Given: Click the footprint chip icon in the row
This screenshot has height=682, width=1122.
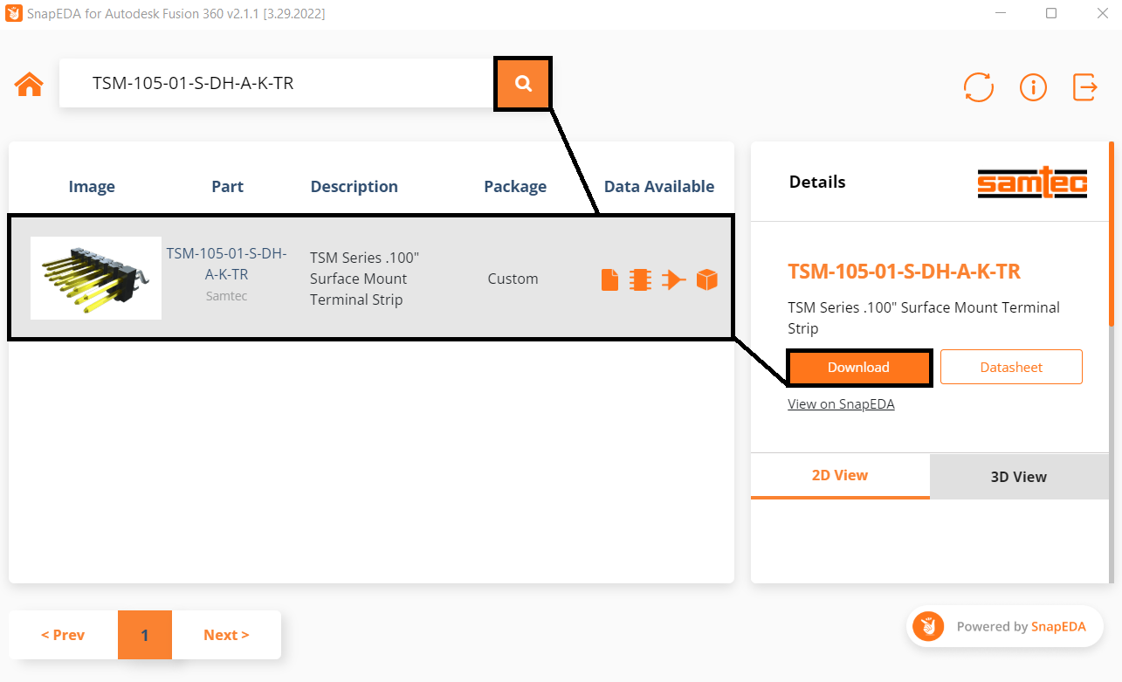Looking at the screenshot, I should coord(641,279).
